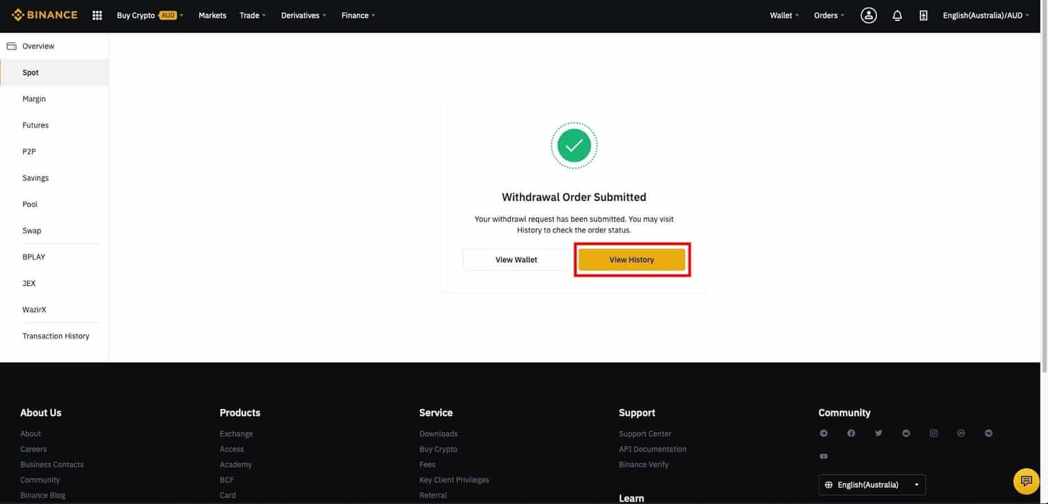
Task: Open the Reddit community icon
Action: [x=906, y=433]
